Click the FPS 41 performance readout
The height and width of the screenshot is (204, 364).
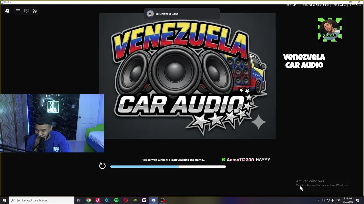coord(291,5)
